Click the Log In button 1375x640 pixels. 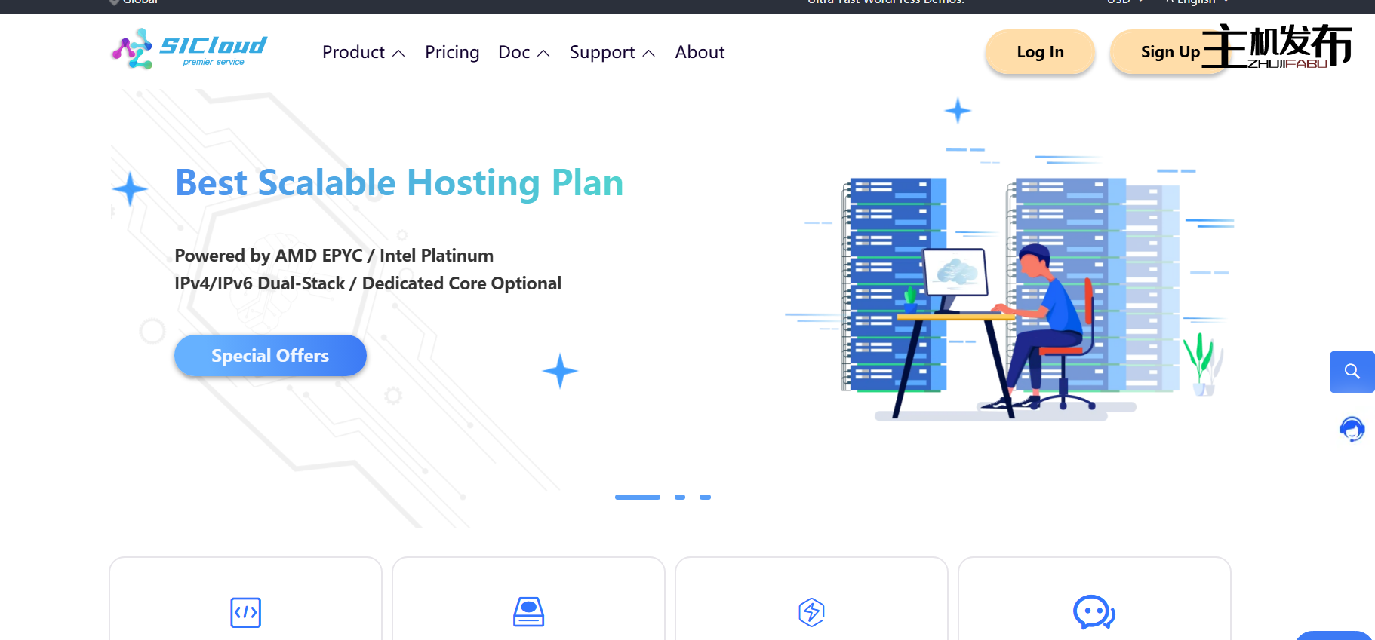click(x=1040, y=52)
